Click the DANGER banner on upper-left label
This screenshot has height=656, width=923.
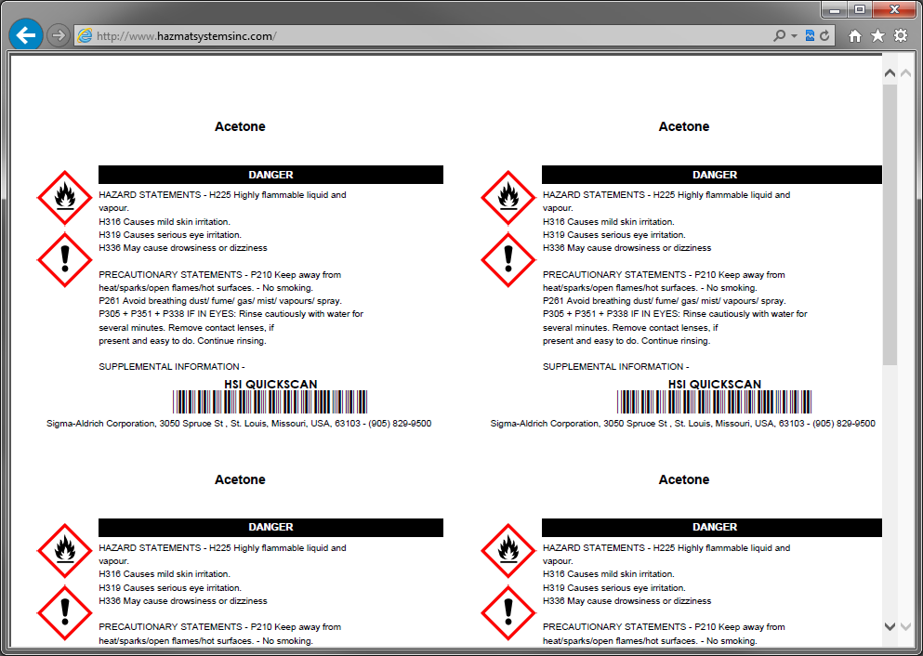270,175
